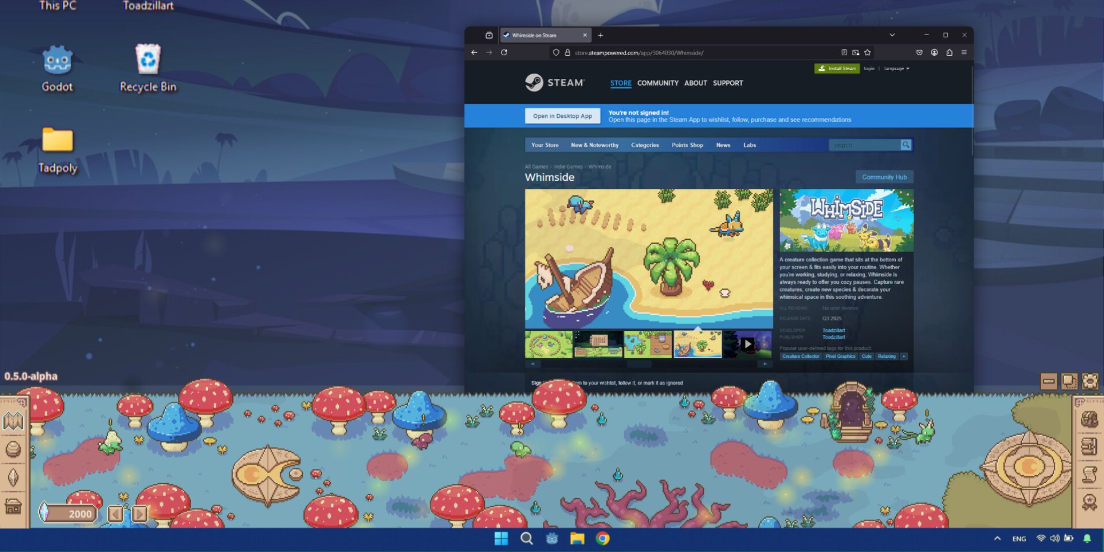
Task: Open the Points Shop tab
Action: point(687,145)
